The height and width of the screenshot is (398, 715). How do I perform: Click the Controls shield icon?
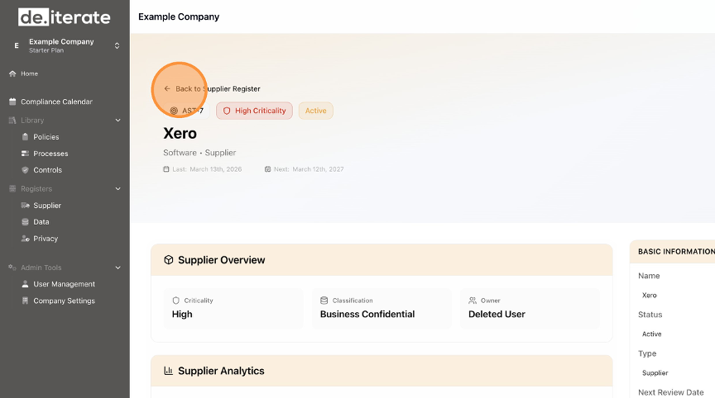(25, 170)
